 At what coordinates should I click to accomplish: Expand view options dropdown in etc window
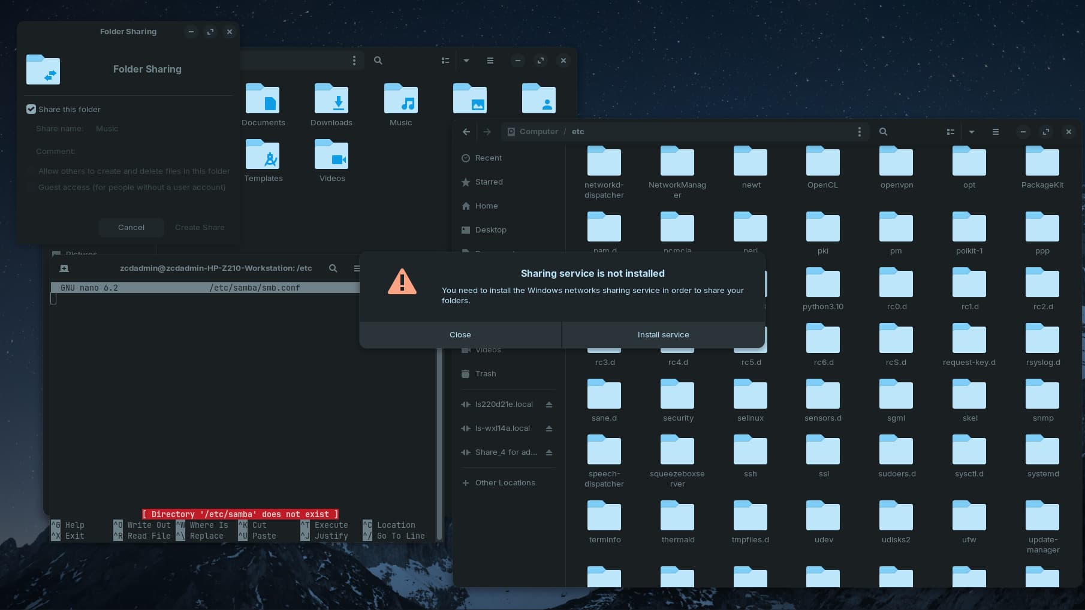pos(972,132)
